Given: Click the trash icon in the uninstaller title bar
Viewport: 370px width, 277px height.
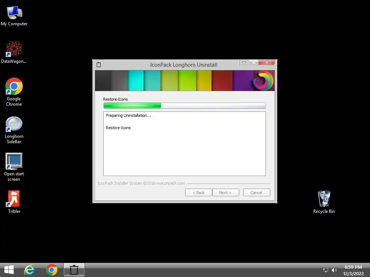Looking at the screenshot, I should pyautogui.click(x=99, y=65).
